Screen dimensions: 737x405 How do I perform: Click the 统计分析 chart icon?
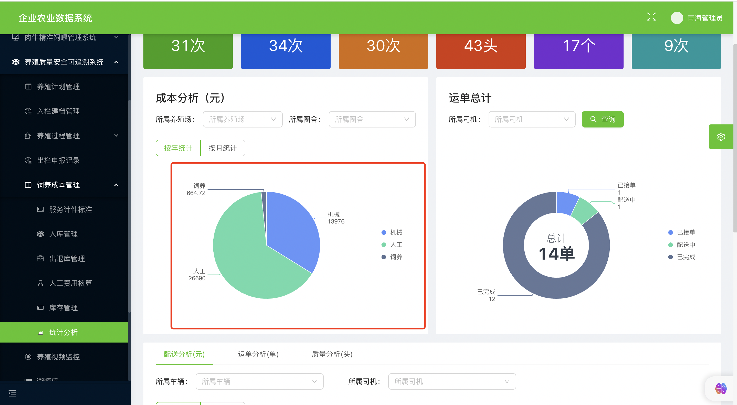(40, 332)
